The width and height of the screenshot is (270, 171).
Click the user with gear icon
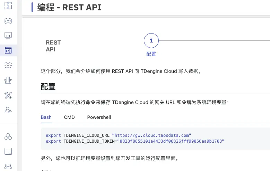(x=8, y=110)
